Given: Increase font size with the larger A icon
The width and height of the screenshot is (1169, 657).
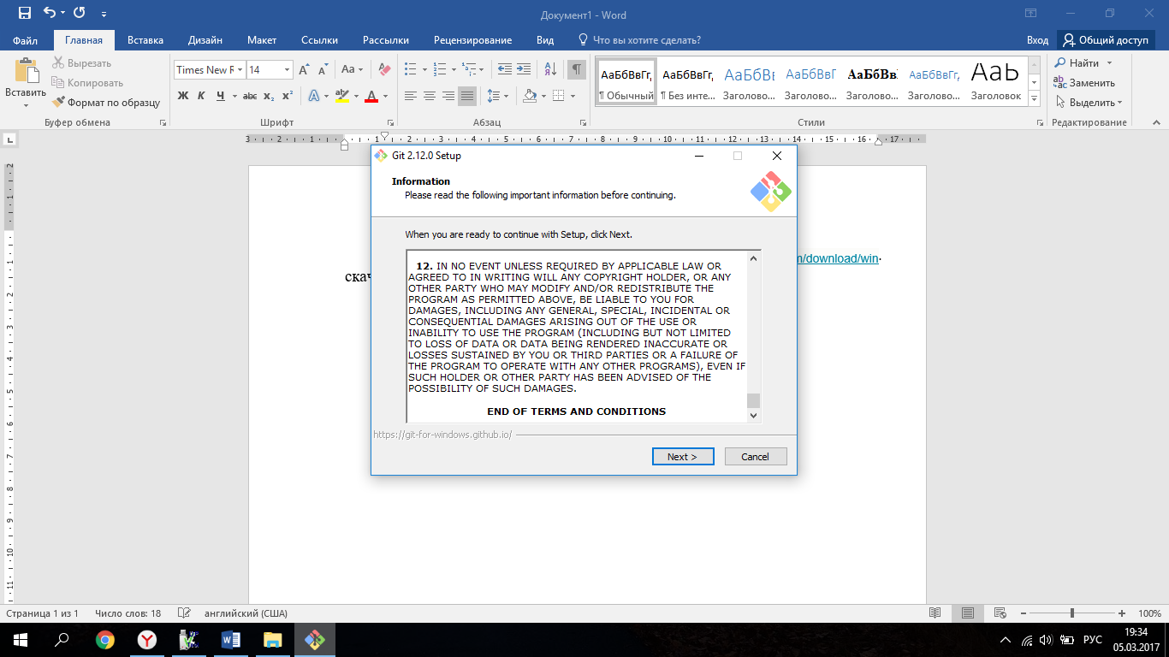Looking at the screenshot, I should click(304, 70).
